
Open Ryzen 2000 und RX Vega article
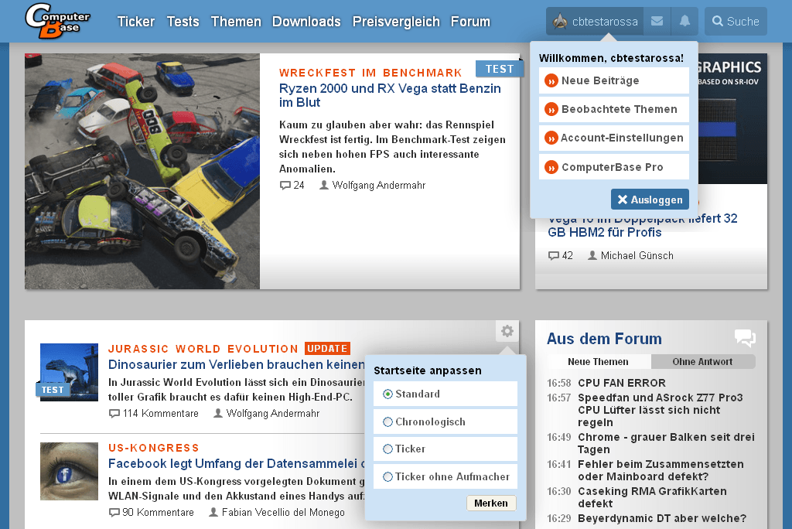[390, 95]
